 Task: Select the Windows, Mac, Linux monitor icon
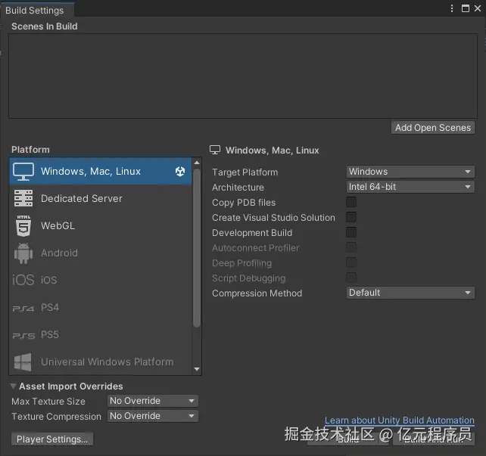tap(23, 172)
